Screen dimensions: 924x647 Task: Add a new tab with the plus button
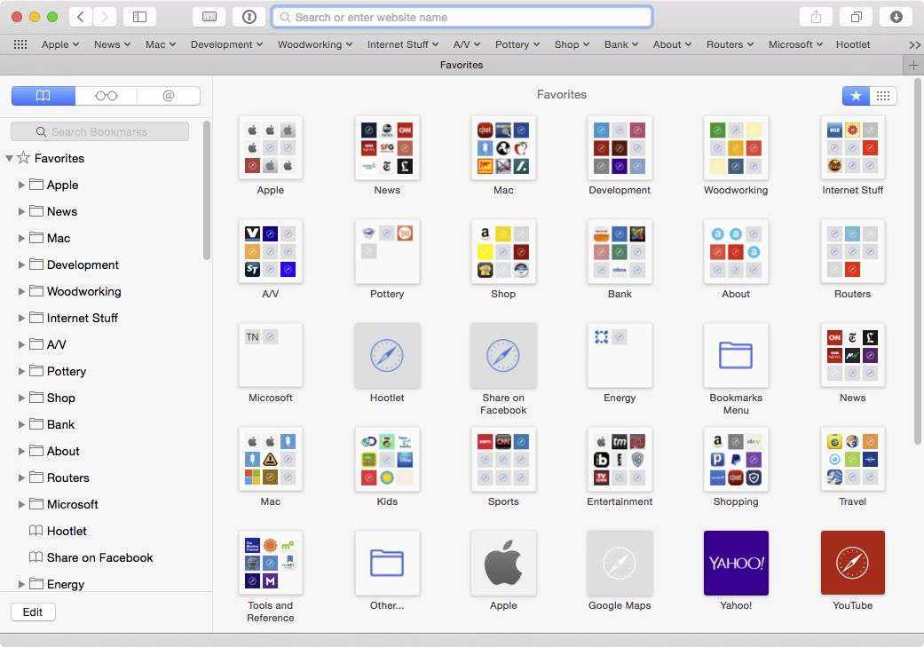913,65
